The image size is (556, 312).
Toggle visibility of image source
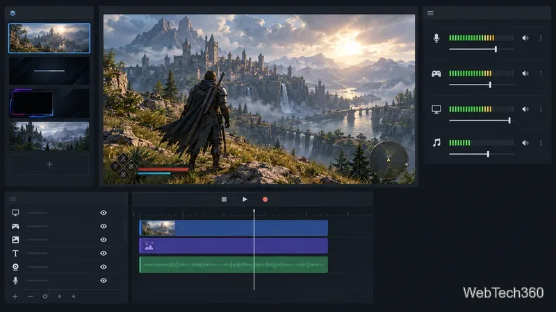pos(103,240)
